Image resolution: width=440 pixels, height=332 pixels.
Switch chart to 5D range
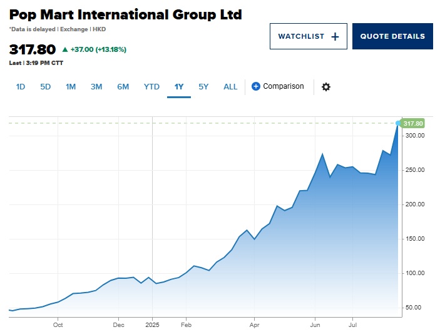click(x=45, y=87)
